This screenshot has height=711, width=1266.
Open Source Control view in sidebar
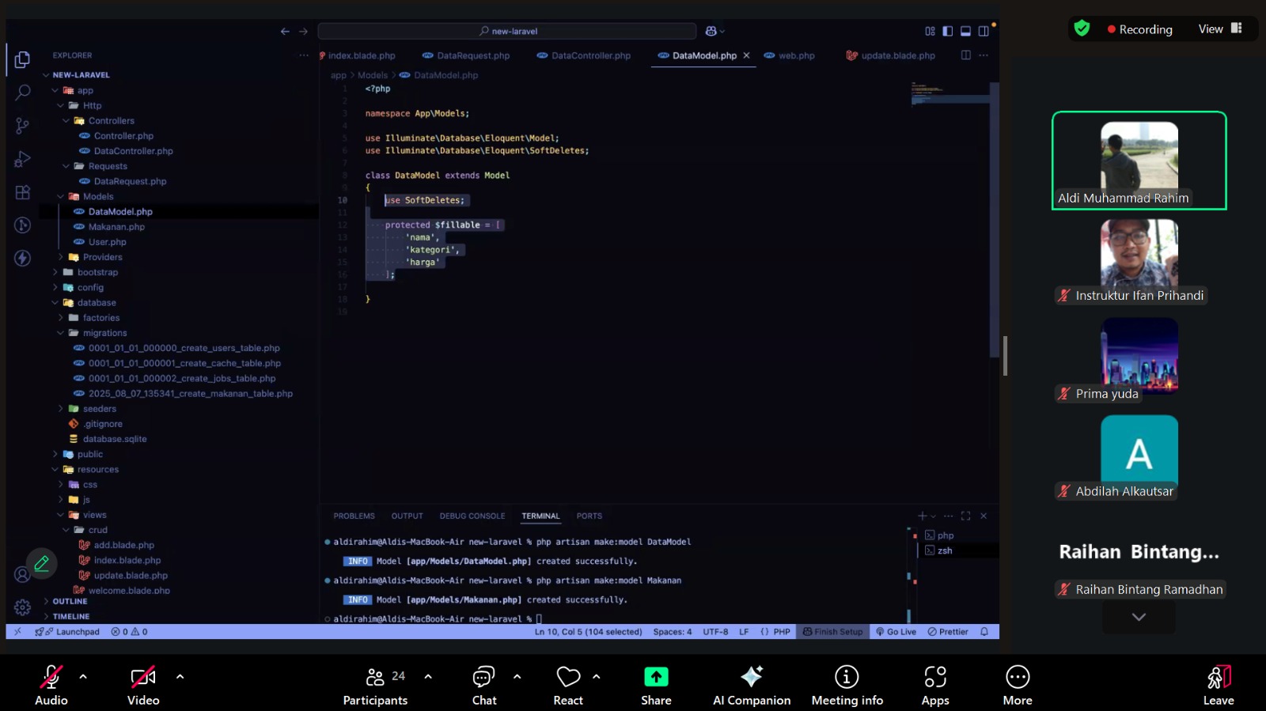coord(23,126)
